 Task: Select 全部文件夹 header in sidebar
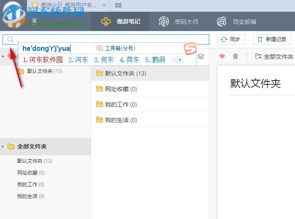[x=45, y=146]
